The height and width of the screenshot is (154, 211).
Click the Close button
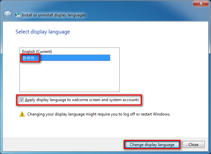pos(194,145)
